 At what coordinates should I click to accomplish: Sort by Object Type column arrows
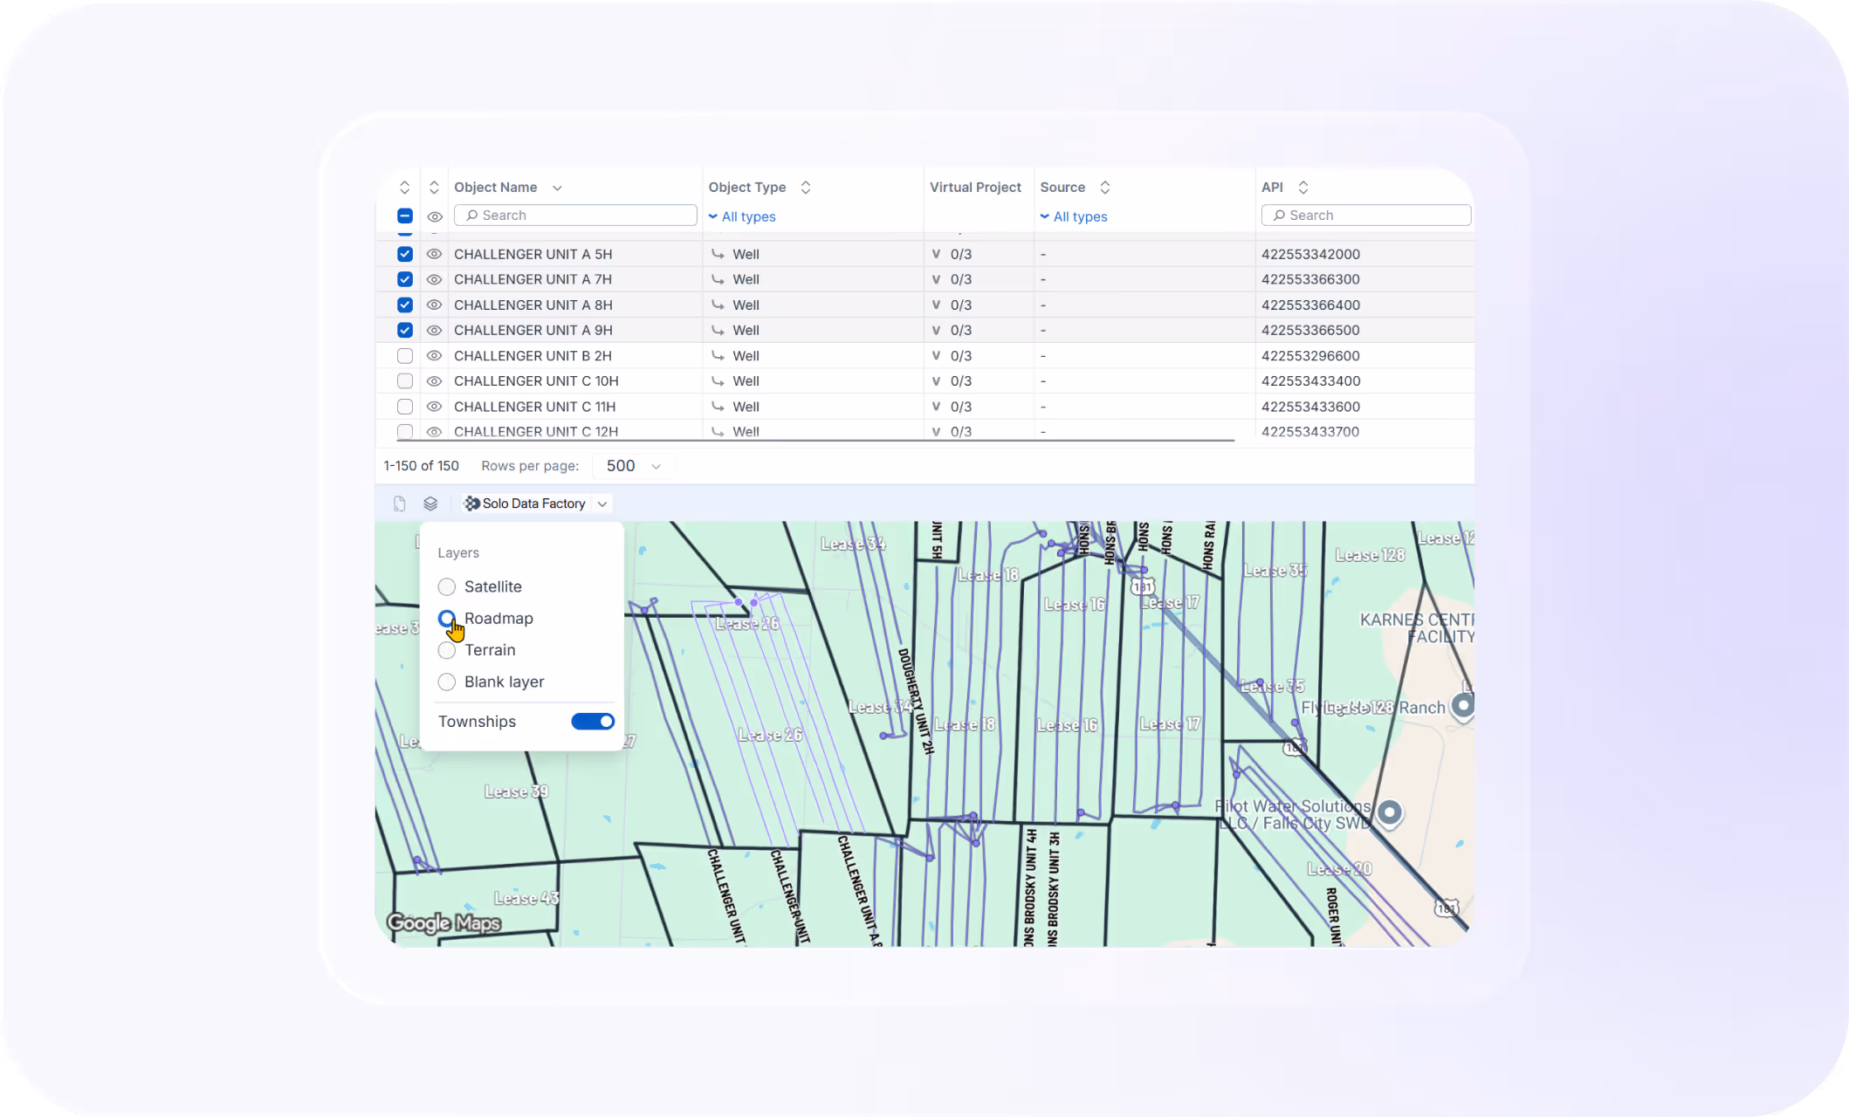(806, 188)
